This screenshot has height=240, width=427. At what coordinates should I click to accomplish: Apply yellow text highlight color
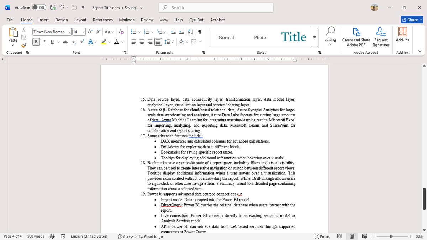point(104,42)
